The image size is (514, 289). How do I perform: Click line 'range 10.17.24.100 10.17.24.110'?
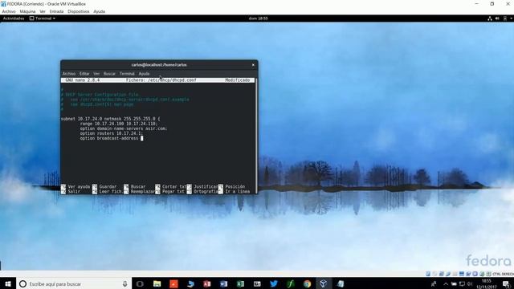[119, 124]
